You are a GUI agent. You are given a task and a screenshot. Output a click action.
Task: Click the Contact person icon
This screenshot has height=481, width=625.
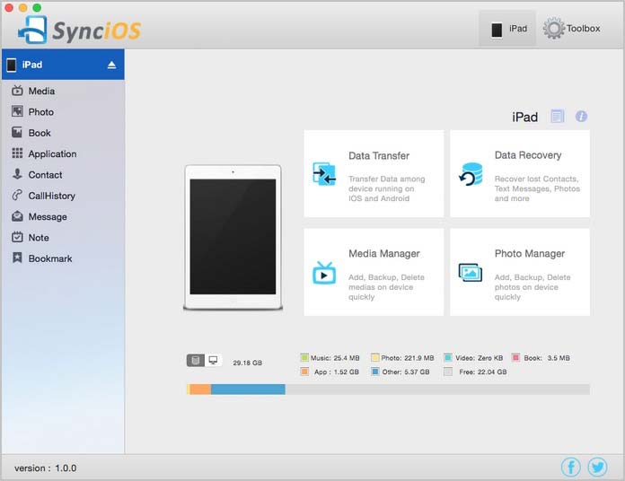(x=17, y=174)
